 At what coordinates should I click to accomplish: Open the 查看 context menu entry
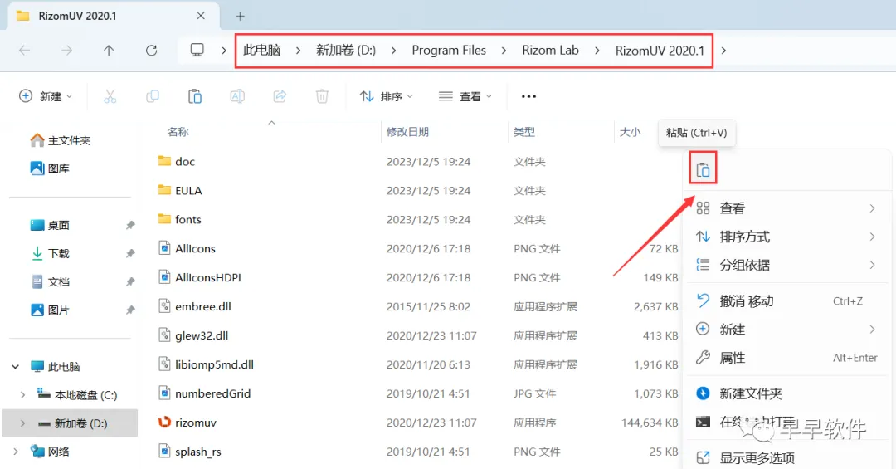pyautogui.click(x=786, y=208)
